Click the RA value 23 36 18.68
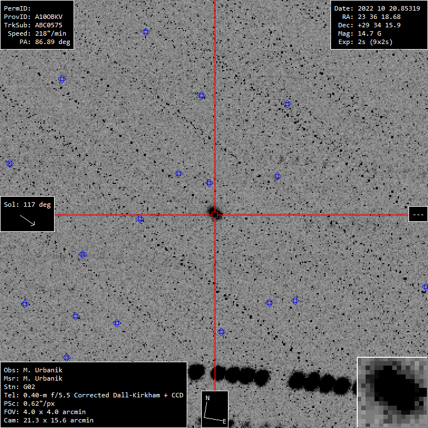Image resolution: width=428 pixels, height=428 pixels. 379,17
